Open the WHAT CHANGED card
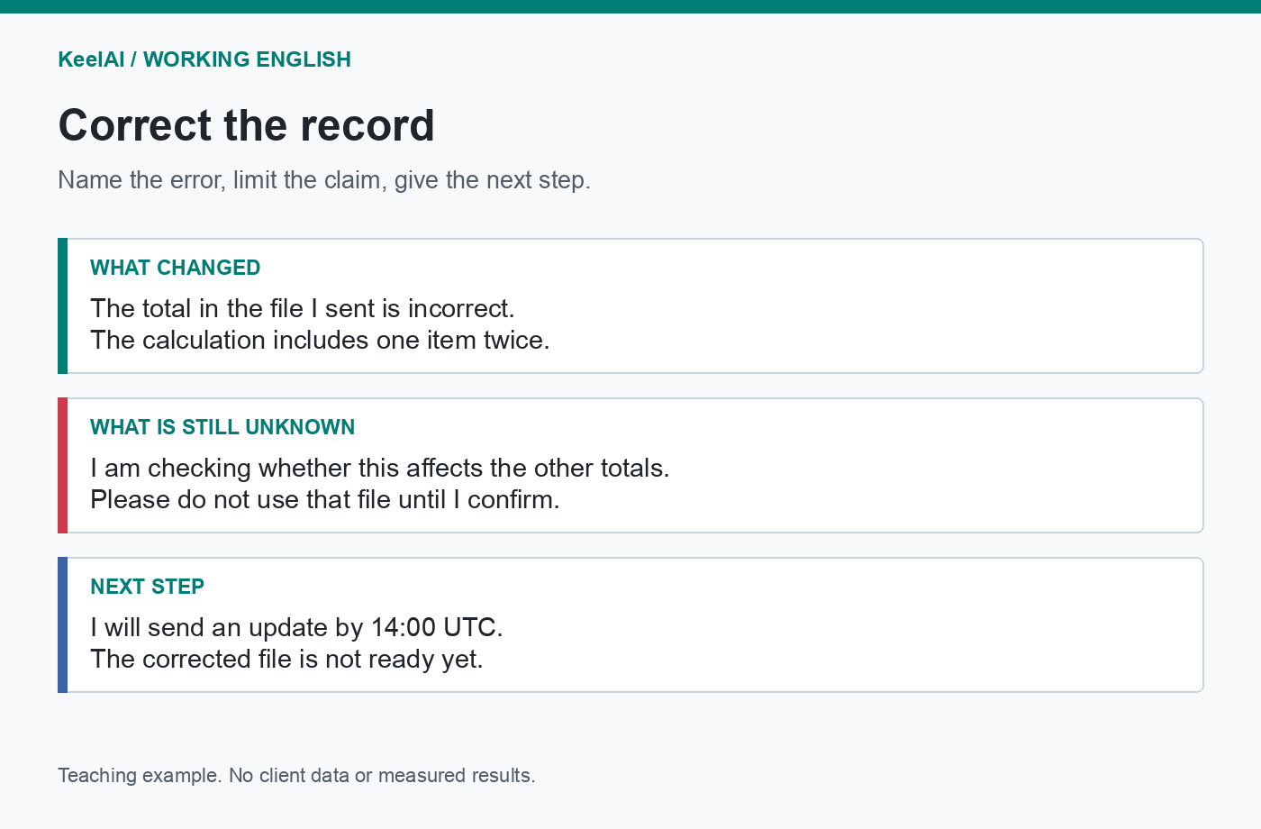Screen dimensions: 1261x829 pyautogui.click(x=630, y=305)
